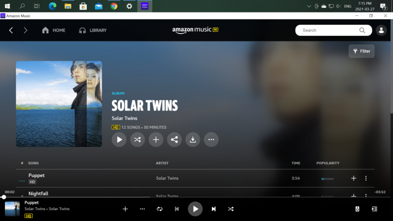This screenshot has height=221, width=393.
Task: Play the Solar Twins album
Action: click(x=119, y=140)
